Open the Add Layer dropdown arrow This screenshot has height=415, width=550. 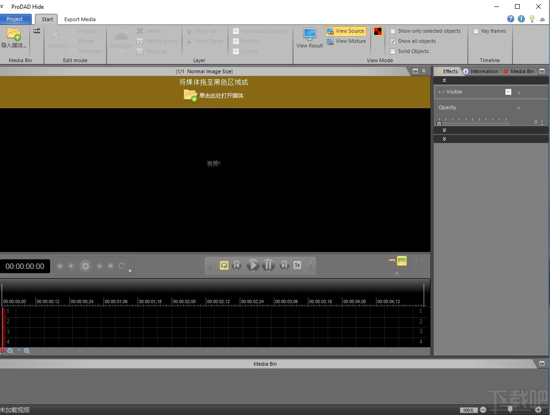pyautogui.click(x=122, y=52)
